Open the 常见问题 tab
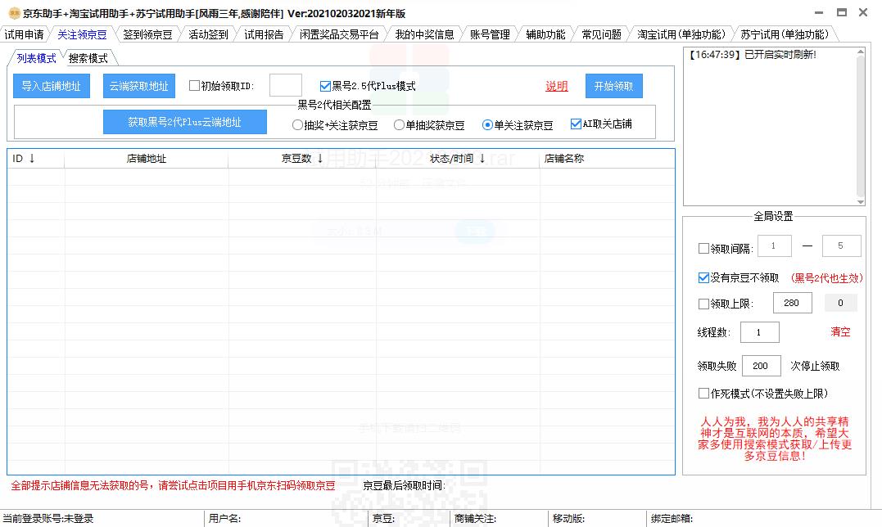Image resolution: width=882 pixels, height=527 pixels. click(x=601, y=34)
